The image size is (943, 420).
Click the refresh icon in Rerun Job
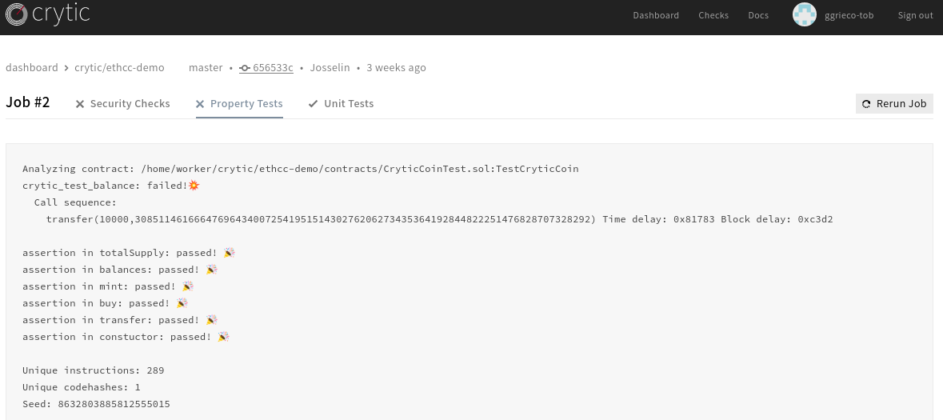tap(866, 104)
